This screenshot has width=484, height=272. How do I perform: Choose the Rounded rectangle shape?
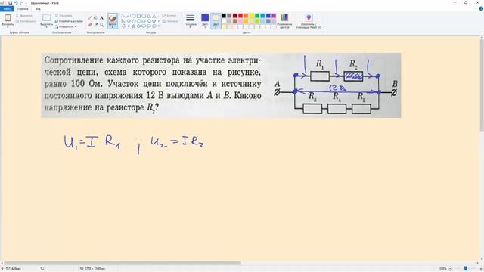click(144, 16)
